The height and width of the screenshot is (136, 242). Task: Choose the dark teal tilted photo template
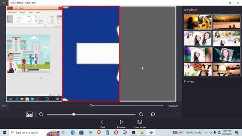(226, 54)
